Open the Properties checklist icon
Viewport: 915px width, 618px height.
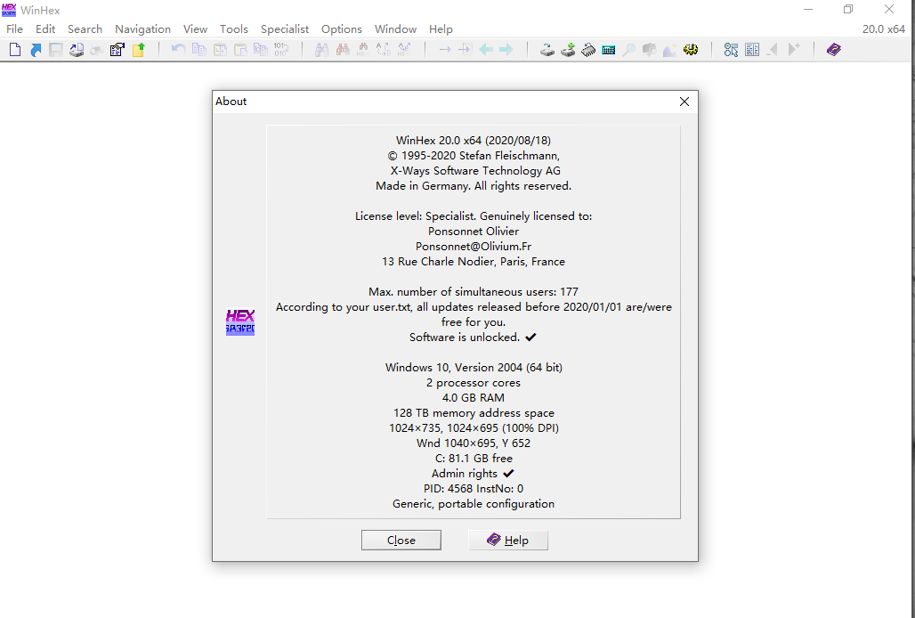(117, 50)
